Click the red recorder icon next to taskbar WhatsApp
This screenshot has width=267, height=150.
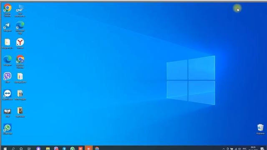pos(81,148)
